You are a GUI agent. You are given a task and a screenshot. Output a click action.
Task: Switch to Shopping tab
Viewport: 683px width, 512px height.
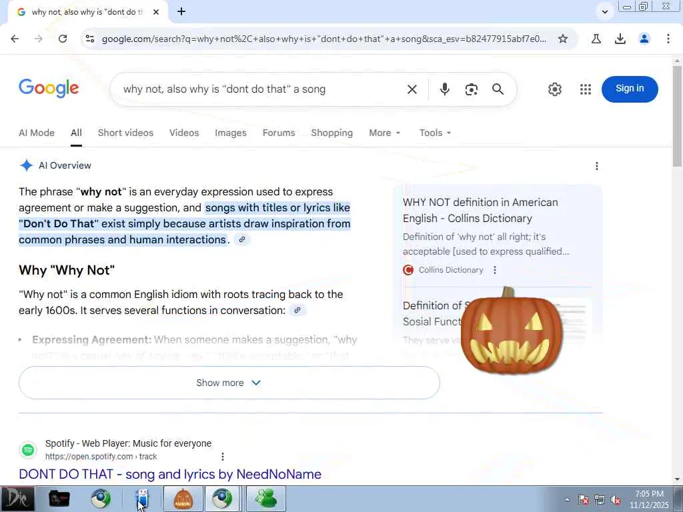332,133
